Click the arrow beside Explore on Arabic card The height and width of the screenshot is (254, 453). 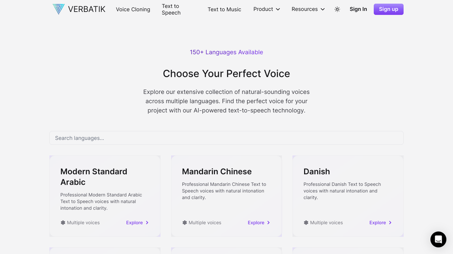coord(147,223)
